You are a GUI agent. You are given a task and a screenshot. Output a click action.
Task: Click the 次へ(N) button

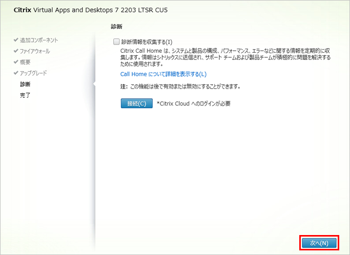319,242
